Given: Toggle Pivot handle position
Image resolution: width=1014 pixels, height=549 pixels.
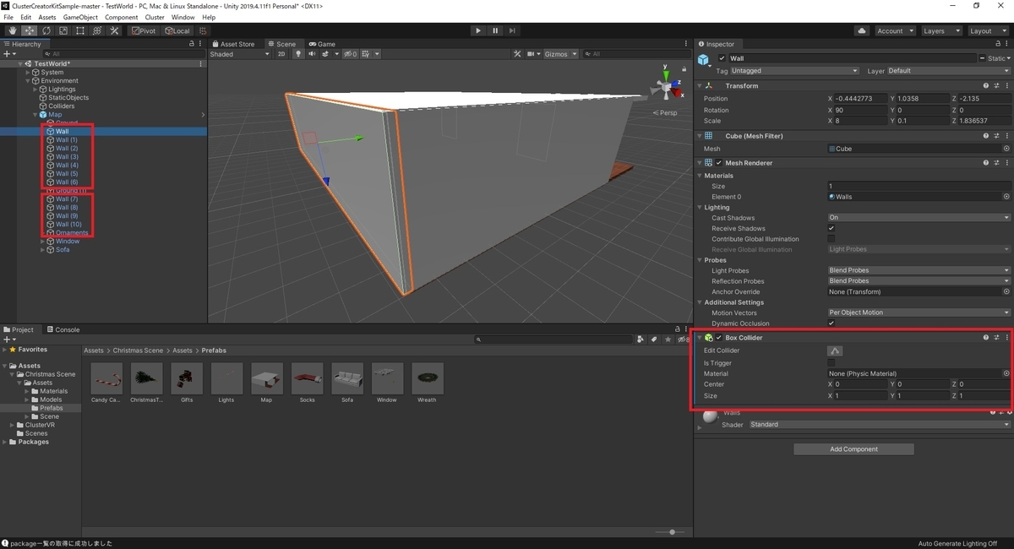Looking at the screenshot, I should [144, 30].
